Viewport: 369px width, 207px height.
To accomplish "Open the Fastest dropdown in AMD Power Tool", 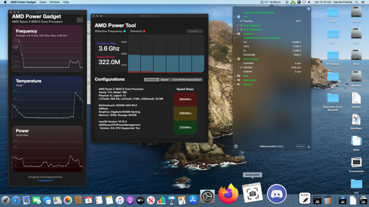I will (194, 31).
